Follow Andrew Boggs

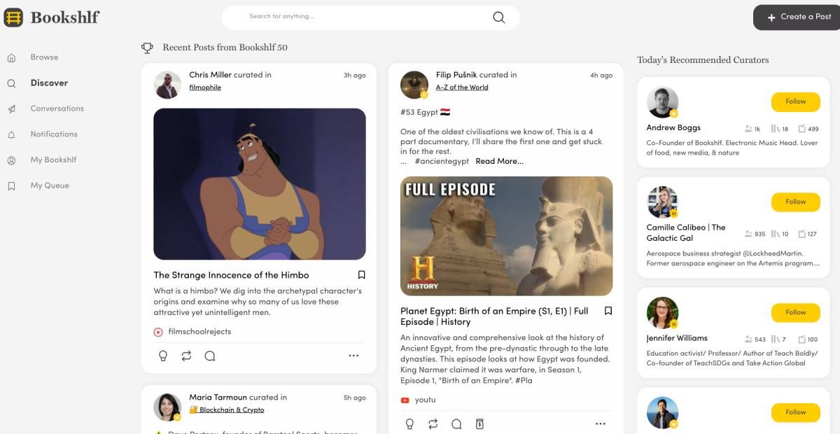(x=795, y=101)
